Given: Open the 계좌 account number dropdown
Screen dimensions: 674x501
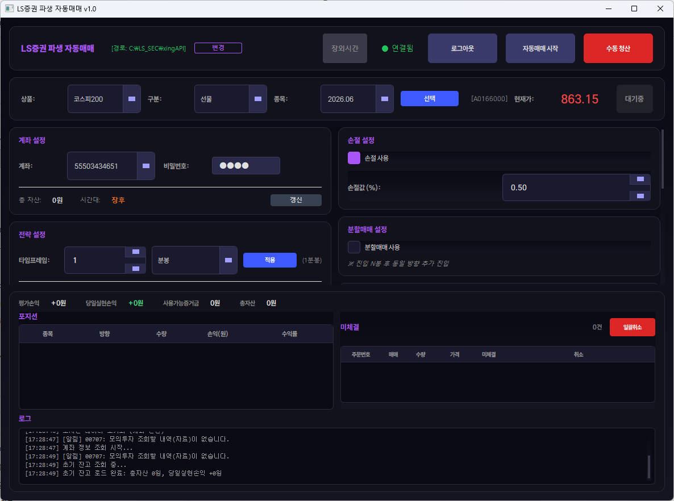Looking at the screenshot, I should click(x=145, y=166).
